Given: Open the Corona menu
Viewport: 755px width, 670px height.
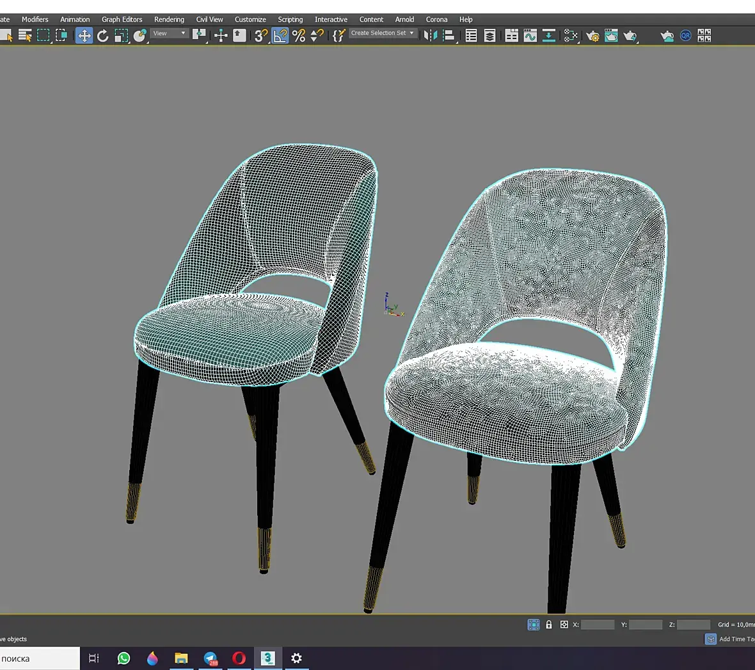Looking at the screenshot, I should (x=436, y=19).
